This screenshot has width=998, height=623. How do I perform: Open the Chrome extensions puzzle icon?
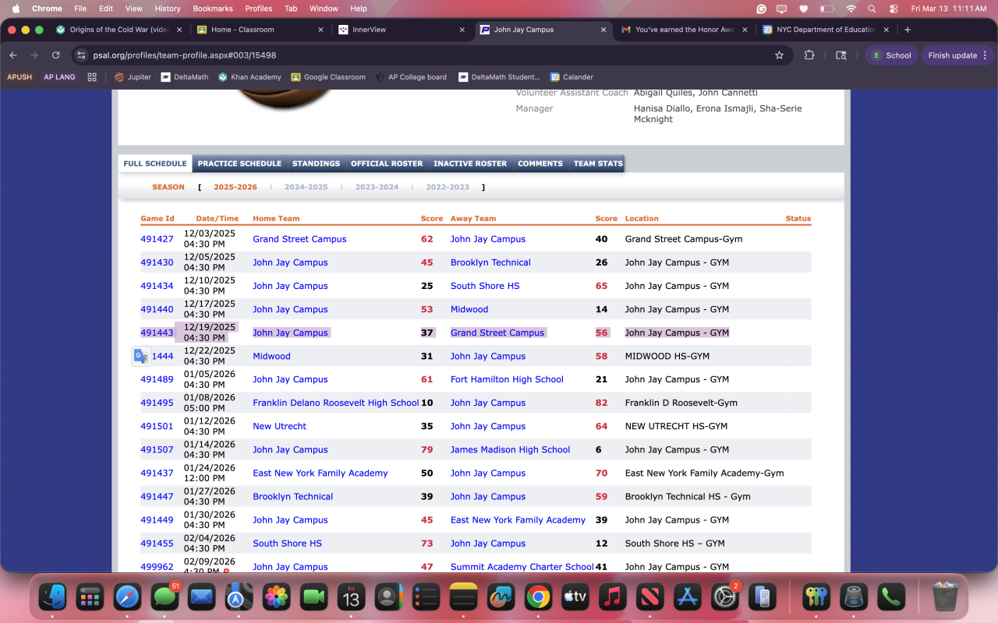pyautogui.click(x=809, y=55)
